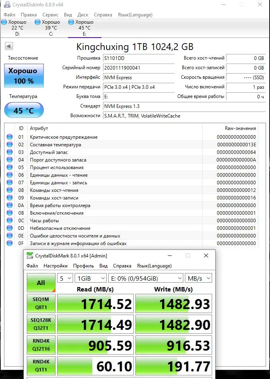The width and height of the screenshot is (270, 379).
Task: Close the CrystalDiskMark window
Action: coord(206,255)
